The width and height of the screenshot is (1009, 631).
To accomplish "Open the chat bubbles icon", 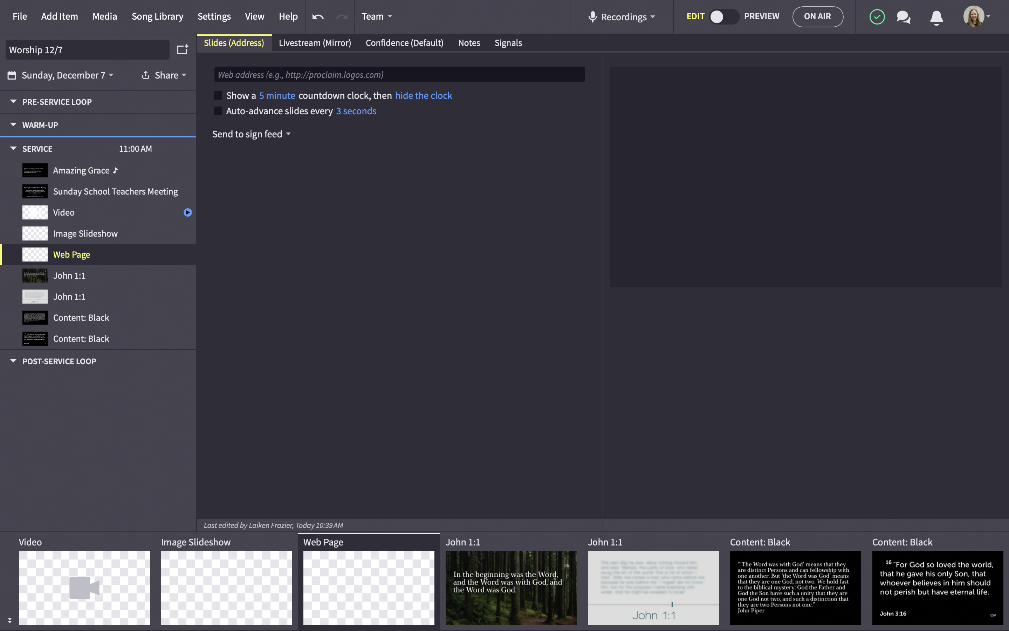I will (x=904, y=17).
